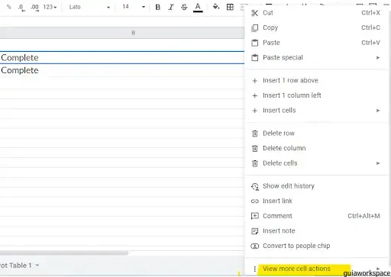Screen dimensions: 391x277
Task: Open the text color picker
Action: [x=198, y=7]
